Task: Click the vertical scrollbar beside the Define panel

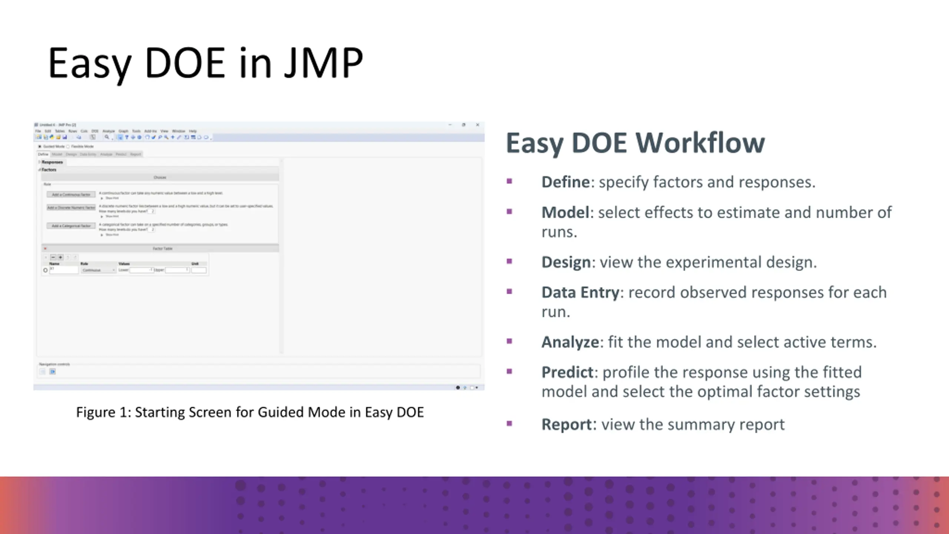Action: click(282, 256)
